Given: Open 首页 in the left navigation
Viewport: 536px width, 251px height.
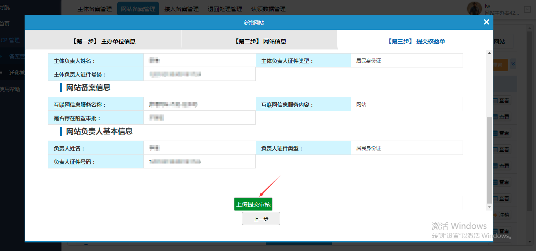Looking at the screenshot, I should pos(5,24).
